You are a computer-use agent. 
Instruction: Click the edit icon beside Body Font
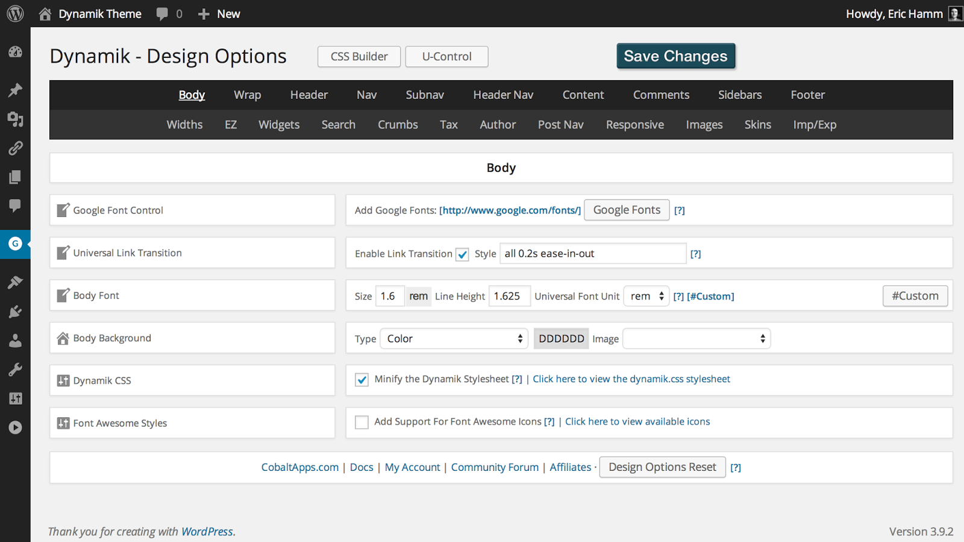point(63,295)
